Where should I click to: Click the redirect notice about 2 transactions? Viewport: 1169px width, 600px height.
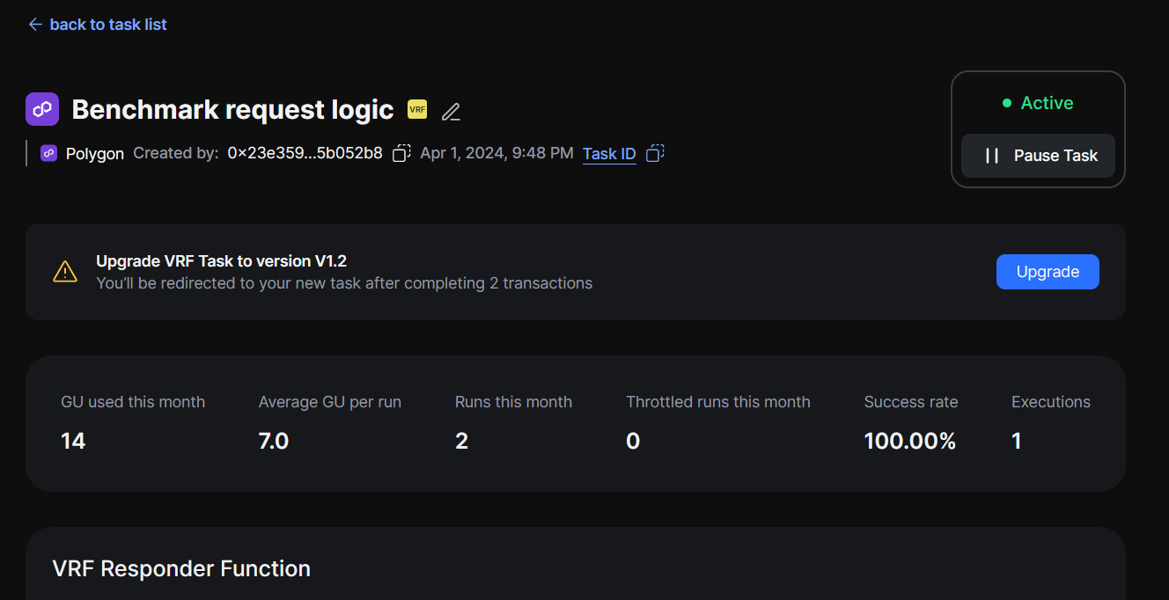click(344, 283)
